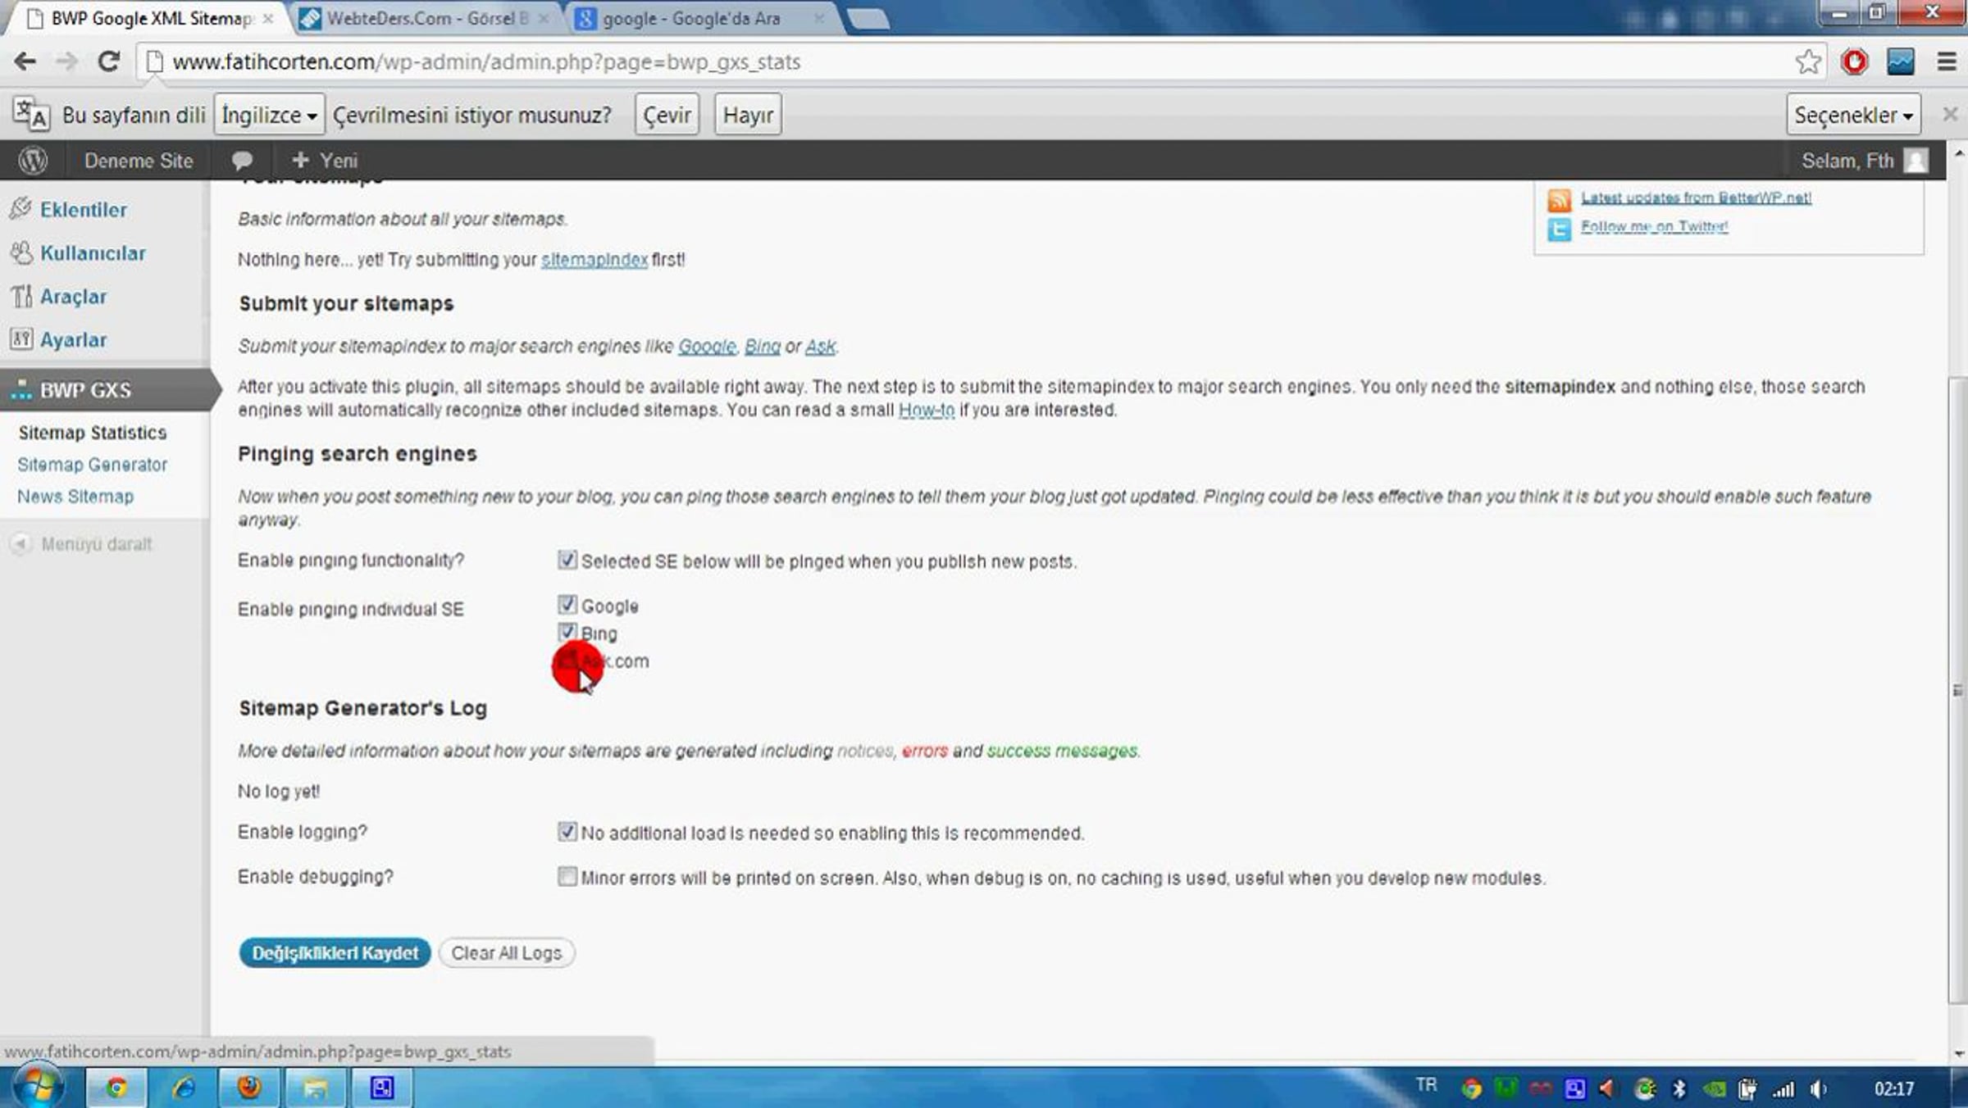Uncheck the Google pinging checkbox

[567, 605]
